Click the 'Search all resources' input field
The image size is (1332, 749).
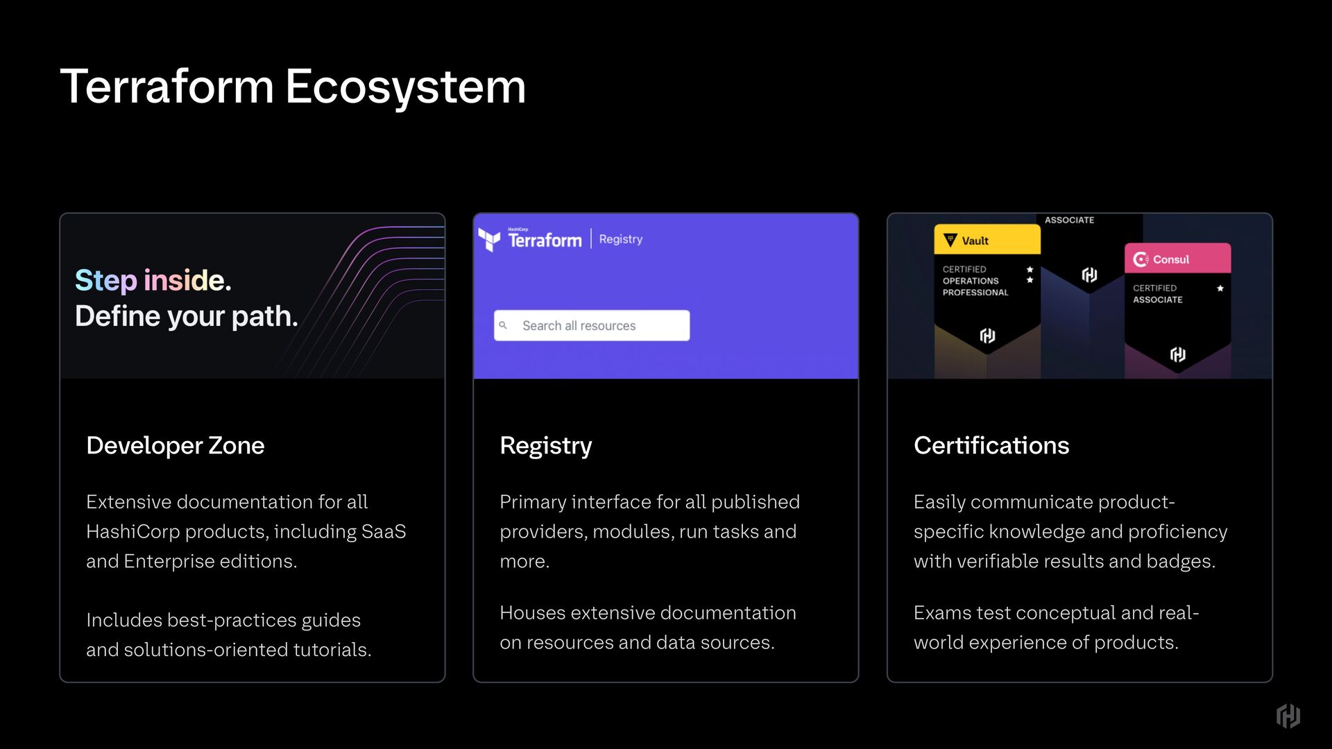(592, 325)
